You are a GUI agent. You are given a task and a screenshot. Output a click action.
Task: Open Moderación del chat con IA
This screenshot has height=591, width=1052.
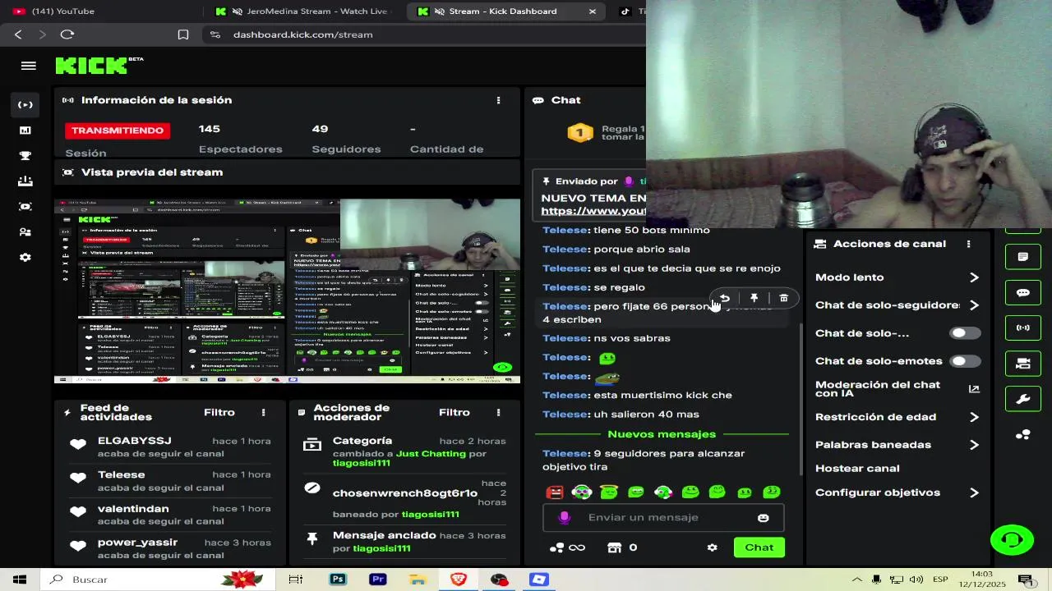point(897,389)
